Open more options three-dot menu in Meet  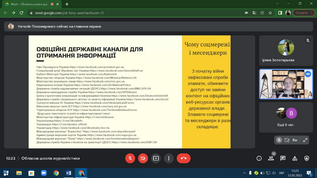[169, 158]
